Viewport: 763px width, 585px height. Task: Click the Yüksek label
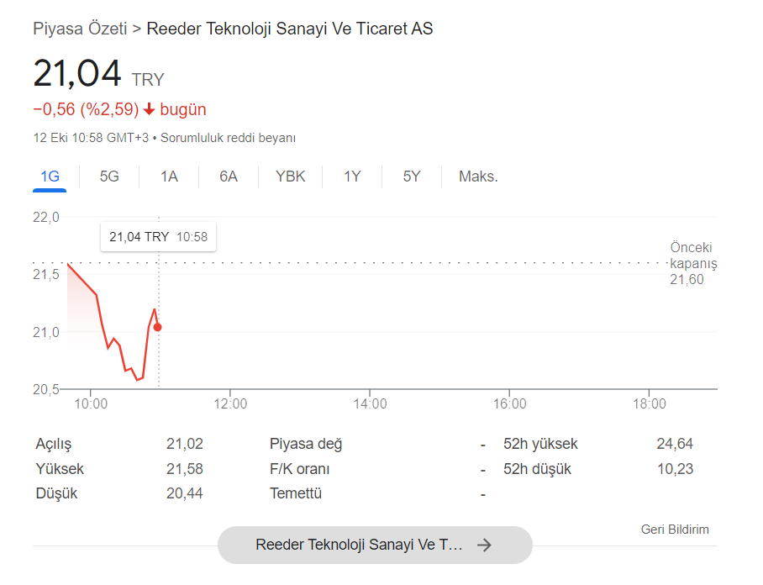60,469
